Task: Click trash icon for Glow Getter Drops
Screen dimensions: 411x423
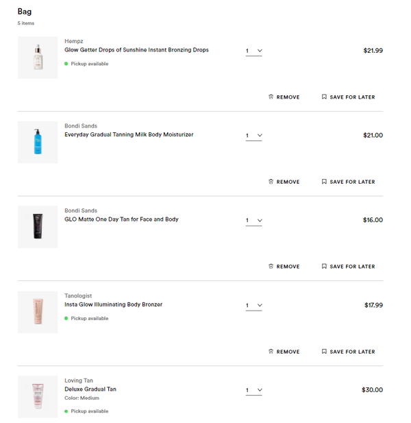Action: pos(271,97)
